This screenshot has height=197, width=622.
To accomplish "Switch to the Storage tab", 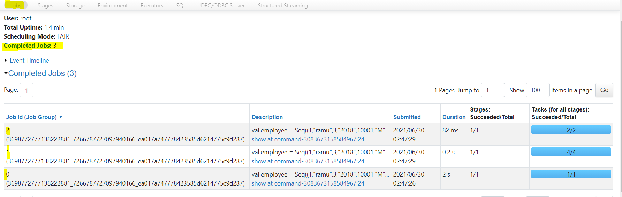I will [x=75, y=6].
